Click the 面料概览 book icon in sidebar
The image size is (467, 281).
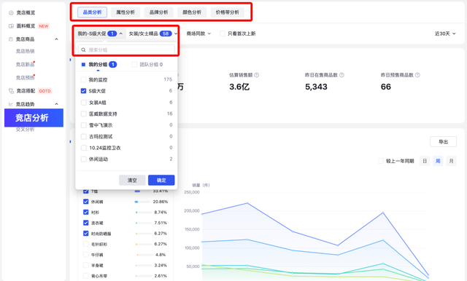pos(11,25)
